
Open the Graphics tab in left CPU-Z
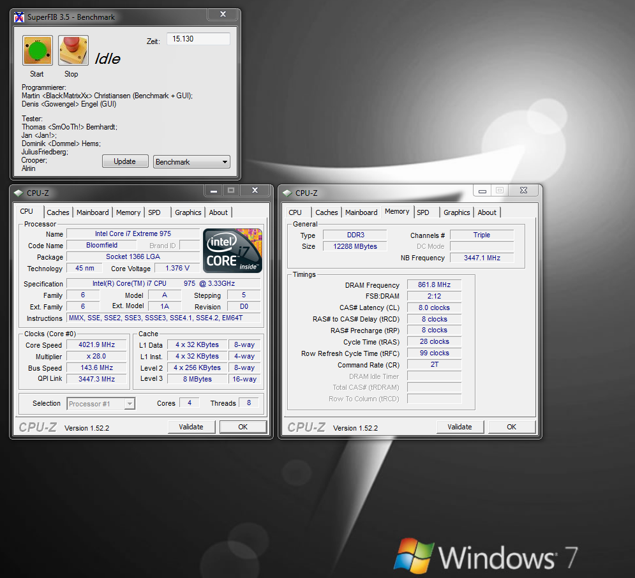tap(188, 212)
